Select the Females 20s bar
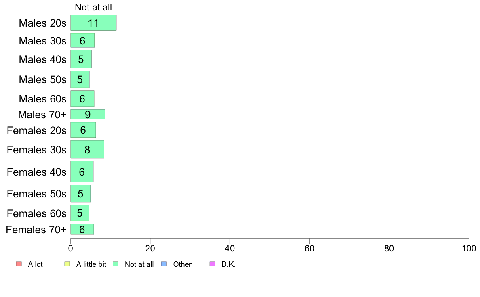The height and width of the screenshot is (297, 480). 83,130
